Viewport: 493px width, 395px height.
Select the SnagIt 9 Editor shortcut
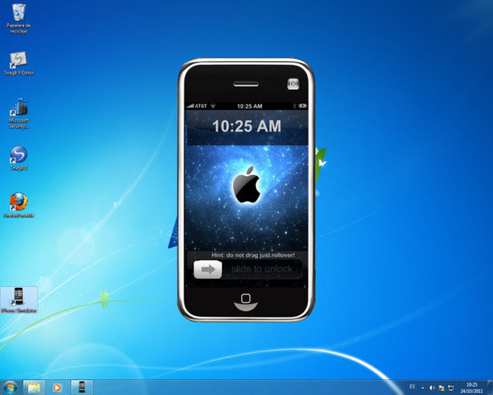(19, 63)
